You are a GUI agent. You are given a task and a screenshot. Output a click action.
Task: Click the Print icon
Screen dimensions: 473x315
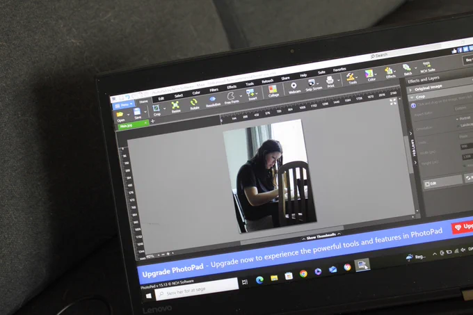[x=330, y=80]
